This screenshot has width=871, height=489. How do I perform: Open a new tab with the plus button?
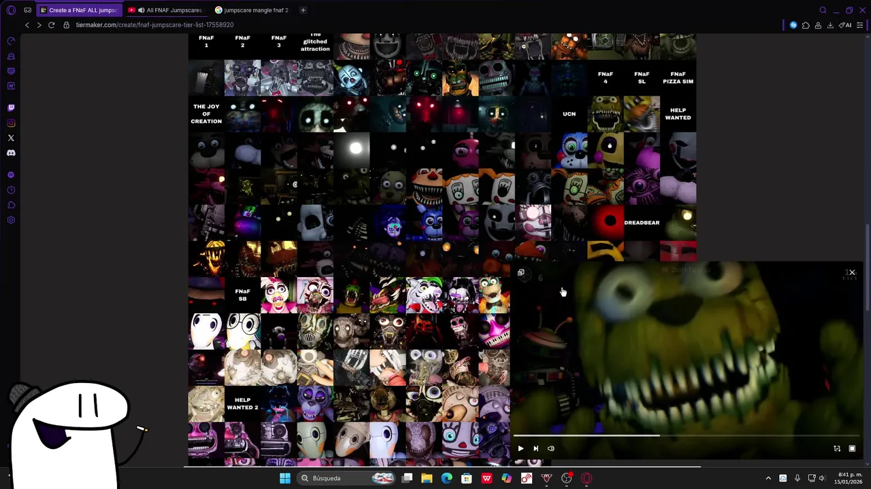pos(303,10)
